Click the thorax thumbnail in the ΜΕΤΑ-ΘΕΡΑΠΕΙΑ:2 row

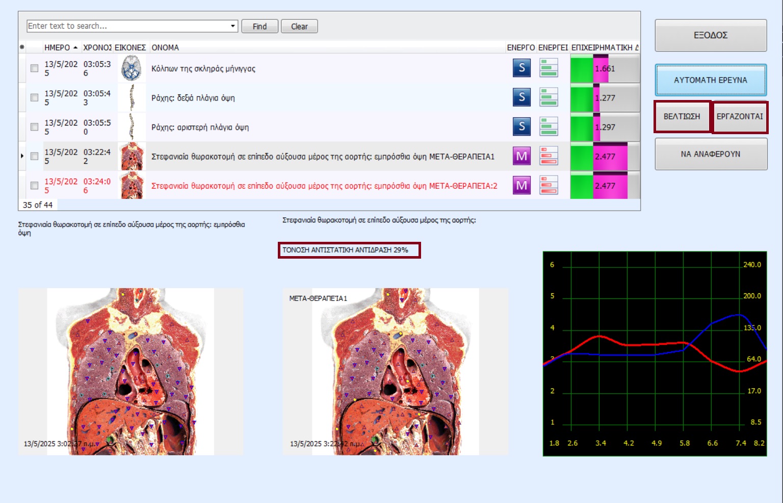tap(132, 185)
